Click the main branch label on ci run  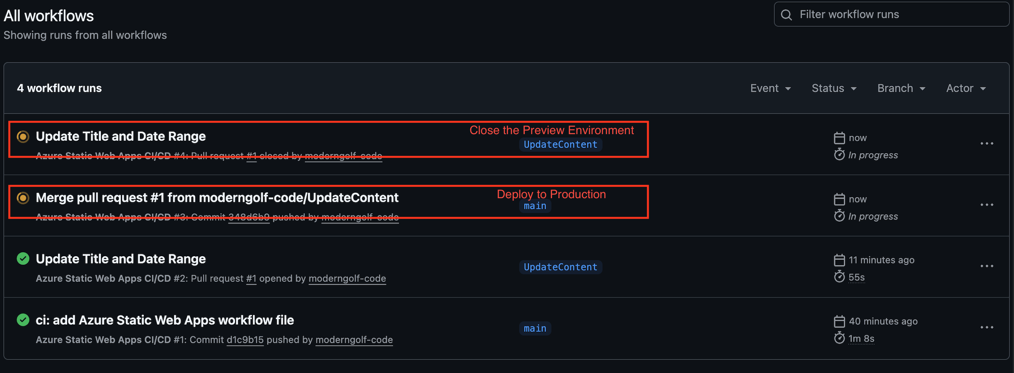[x=535, y=329]
